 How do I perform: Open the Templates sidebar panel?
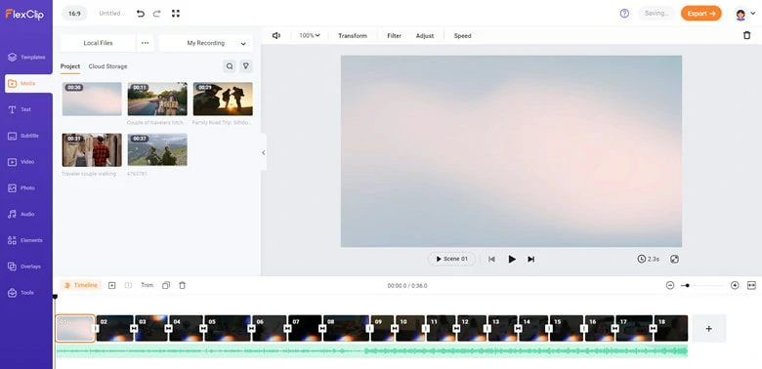26,58
